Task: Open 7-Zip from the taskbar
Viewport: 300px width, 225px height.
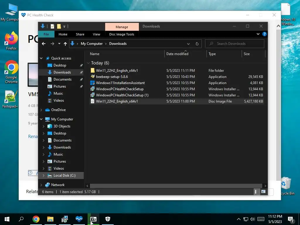Action: click(93, 219)
